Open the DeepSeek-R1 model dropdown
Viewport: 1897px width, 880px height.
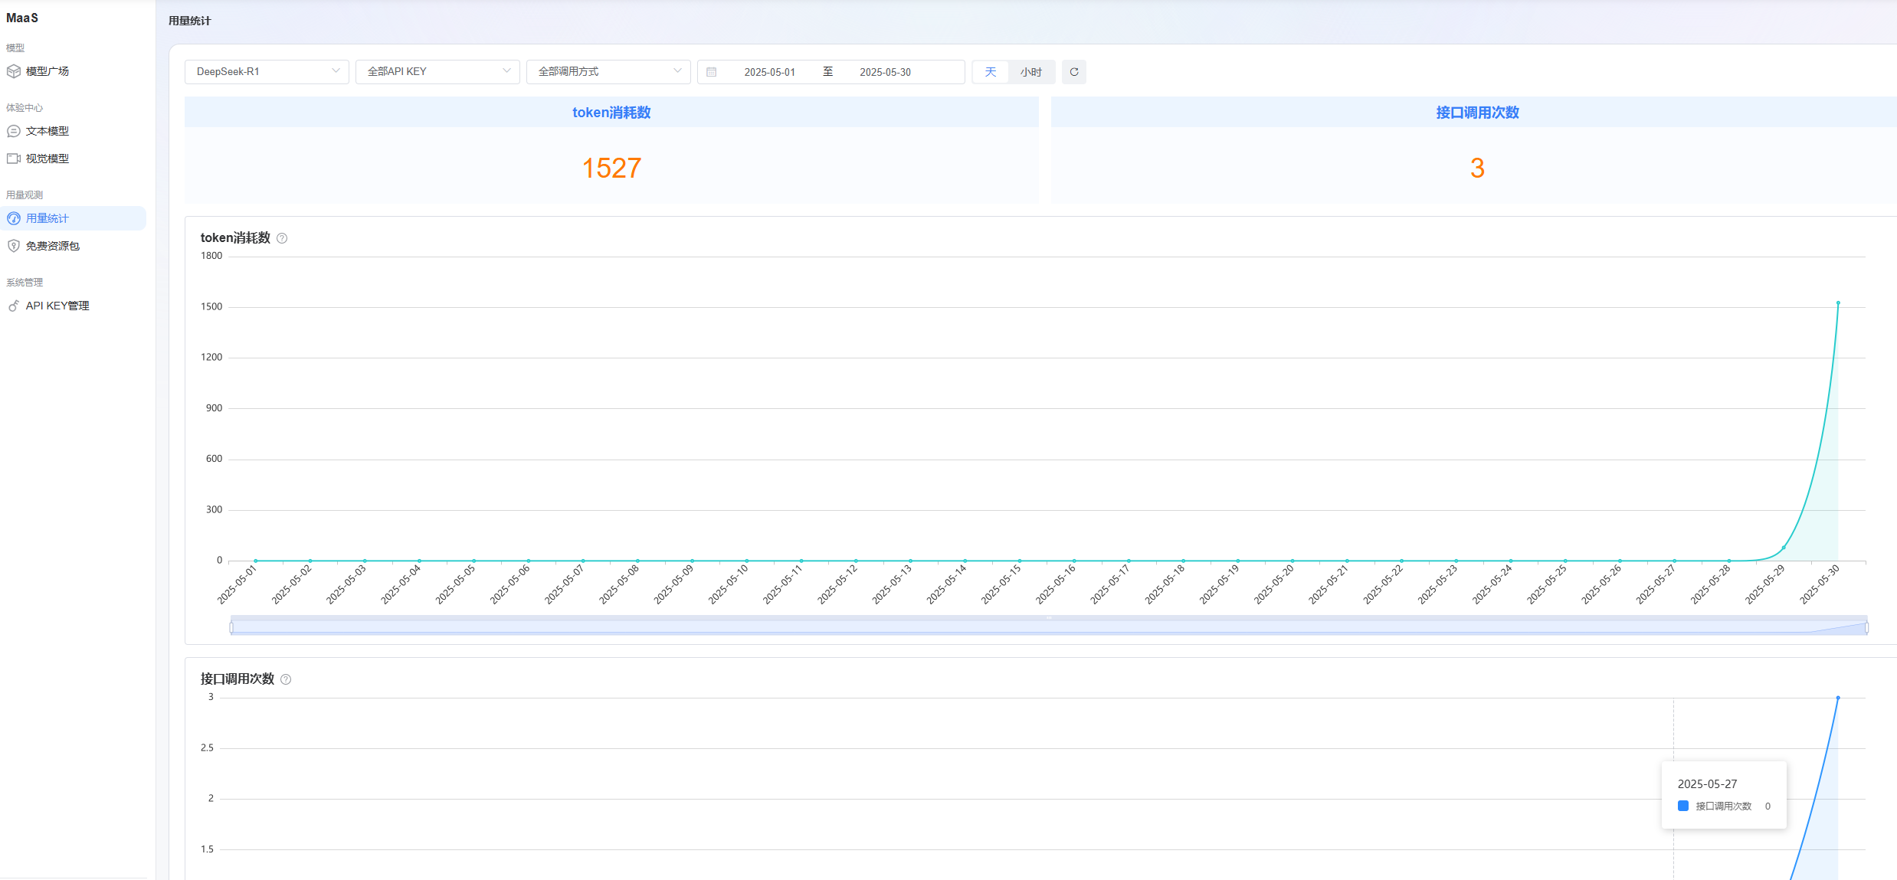pos(267,72)
